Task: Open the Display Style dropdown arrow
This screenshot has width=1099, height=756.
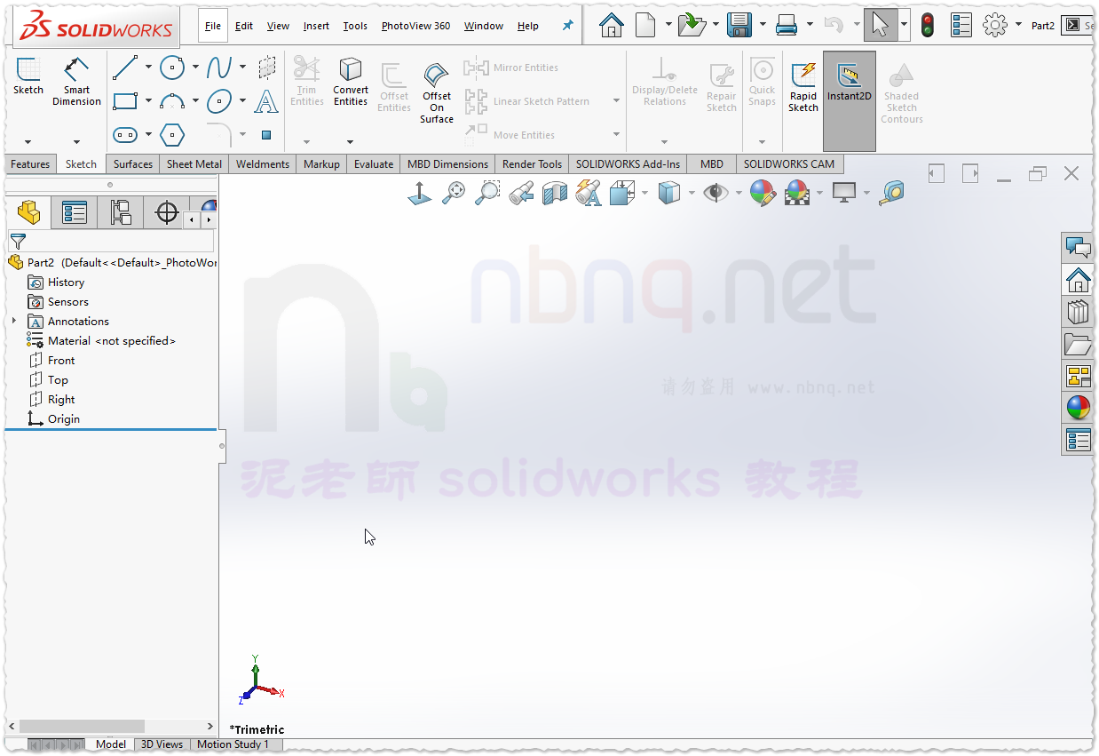Action: point(692,193)
